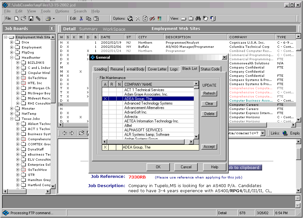
Task: Expand the NetTemp folder in tree
Action: pyautogui.click(x=11, y=114)
